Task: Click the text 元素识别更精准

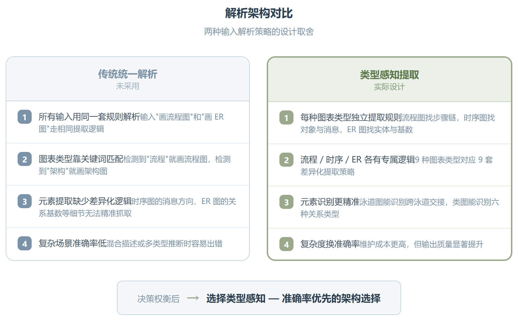Action: pyautogui.click(x=330, y=202)
